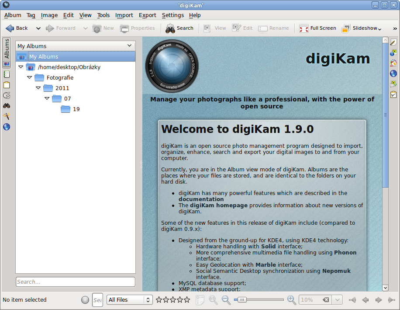Open right sidebar pencil-and-page Properties icon
This screenshot has width=400, height=310.
pos(393,42)
